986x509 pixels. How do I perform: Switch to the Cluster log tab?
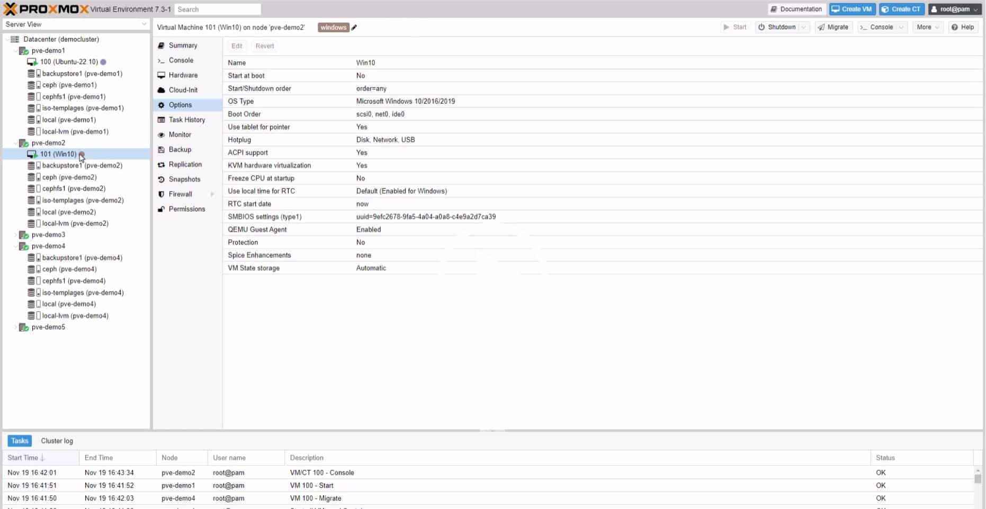click(57, 441)
